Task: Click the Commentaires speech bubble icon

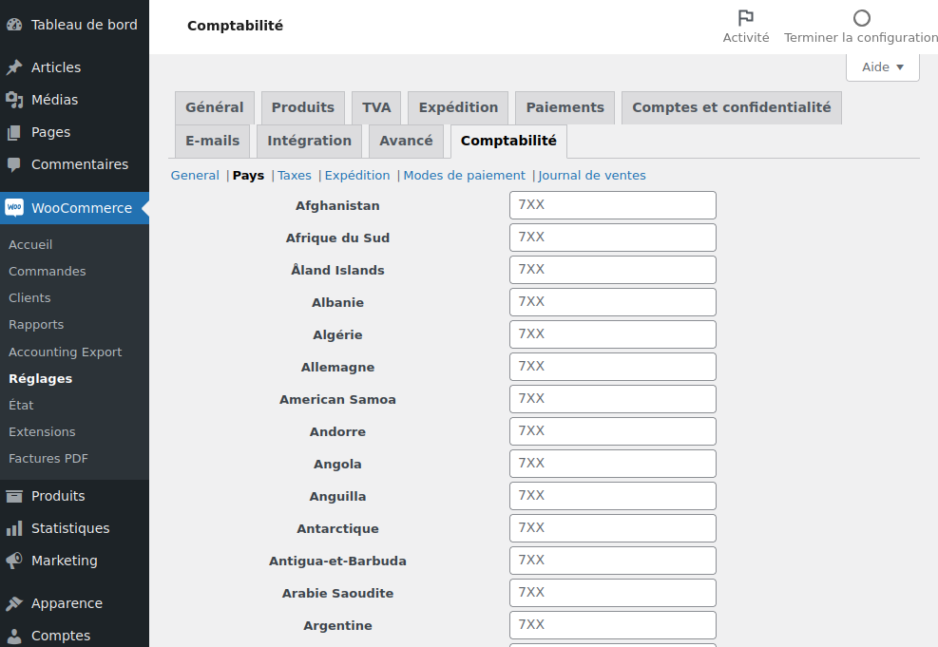Action: click(x=14, y=164)
